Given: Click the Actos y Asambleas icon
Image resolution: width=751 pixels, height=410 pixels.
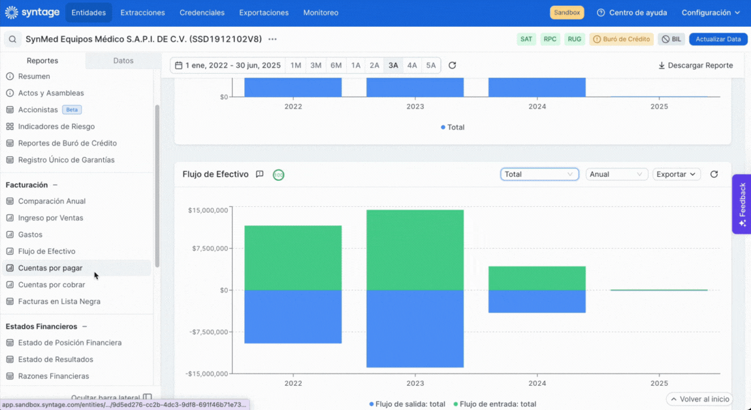Looking at the screenshot, I should tap(10, 93).
